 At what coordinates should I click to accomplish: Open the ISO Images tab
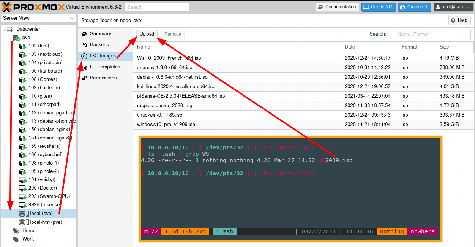pos(106,56)
